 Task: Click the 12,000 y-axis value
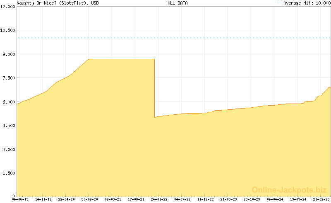[8, 7]
